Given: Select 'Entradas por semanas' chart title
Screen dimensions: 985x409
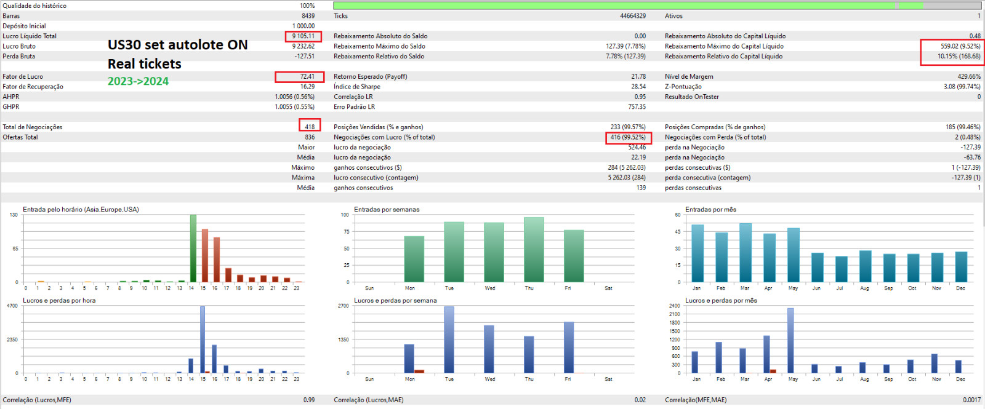Looking at the screenshot, I should point(387,210).
